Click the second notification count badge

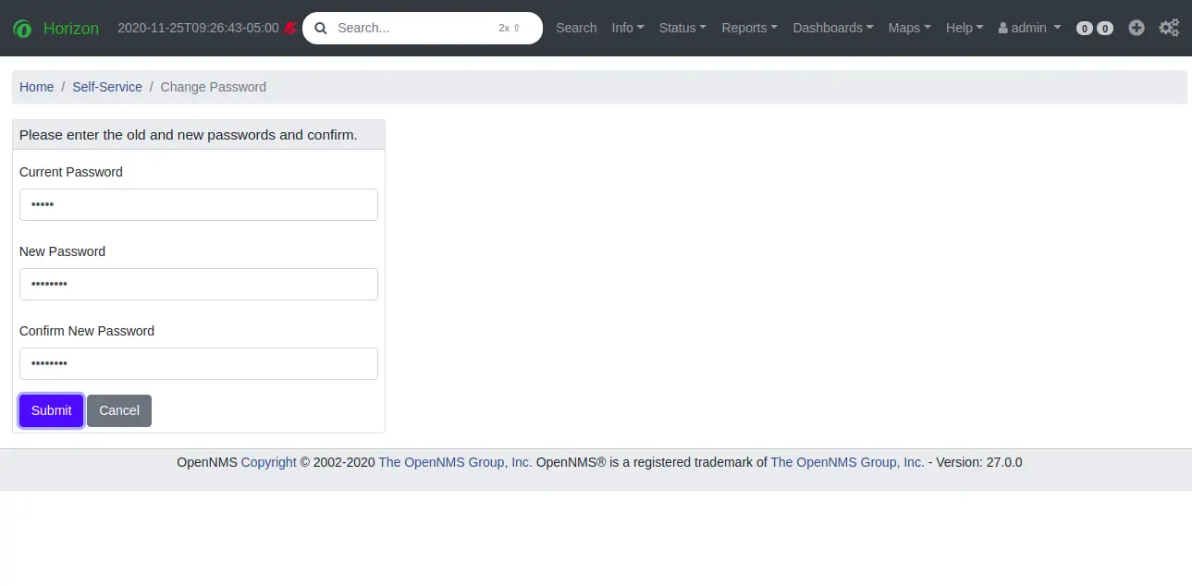pyautogui.click(x=1105, y=29)
